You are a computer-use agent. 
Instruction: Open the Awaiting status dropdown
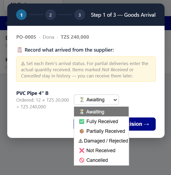(x=96, y=100)
